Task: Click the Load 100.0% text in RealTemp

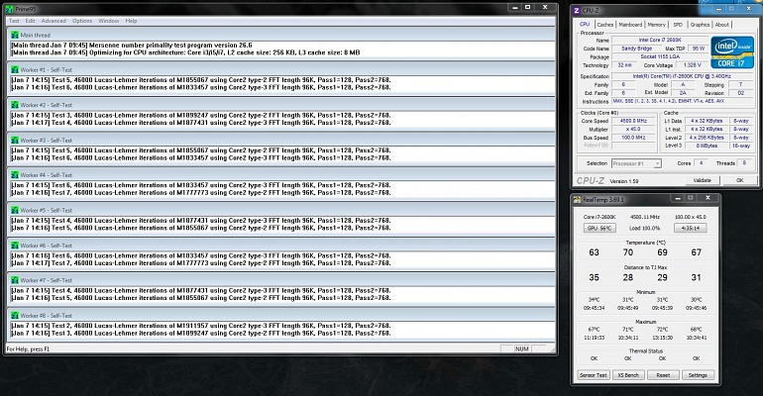Action: coord(645,228)
